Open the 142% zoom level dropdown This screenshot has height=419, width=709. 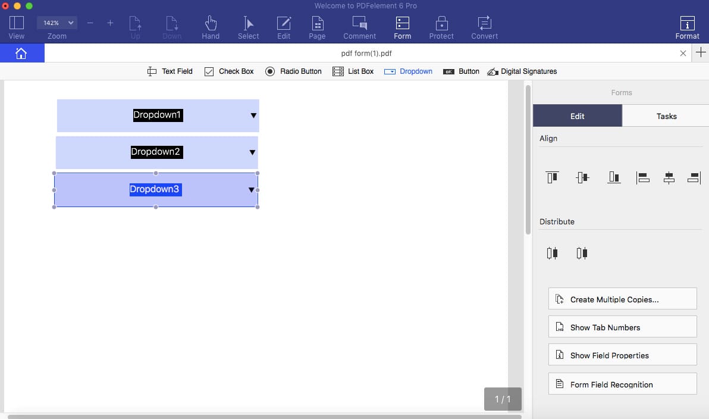point(57,23)
